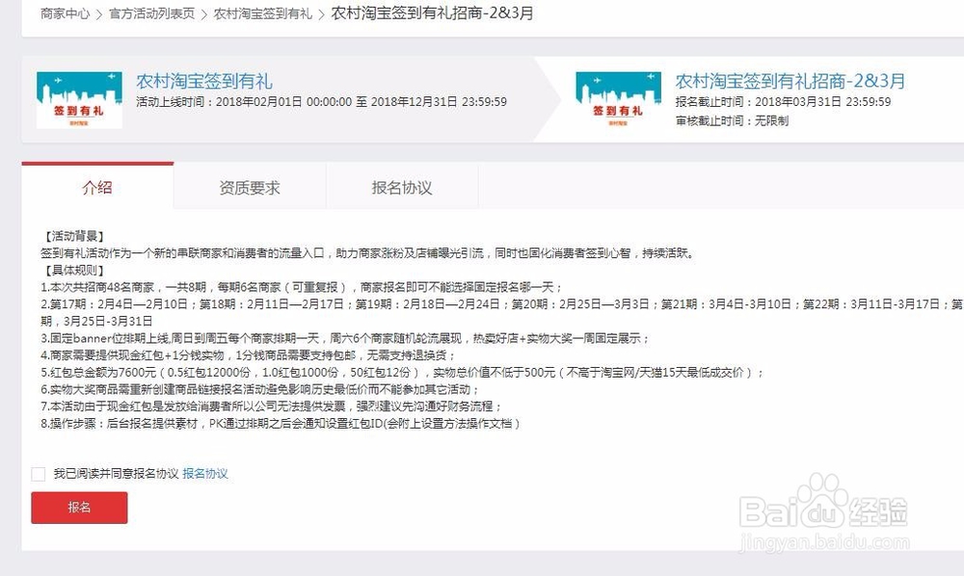The height and width of the screenshot is (576, 964).
Task: Click the red 报名 button
Action: coord(79,508)
